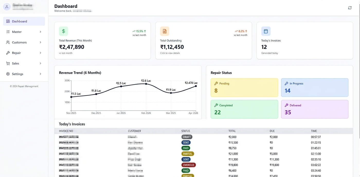360x177 pixels.
Task: Open the Completed repairs card
Action: pos(244,109)
